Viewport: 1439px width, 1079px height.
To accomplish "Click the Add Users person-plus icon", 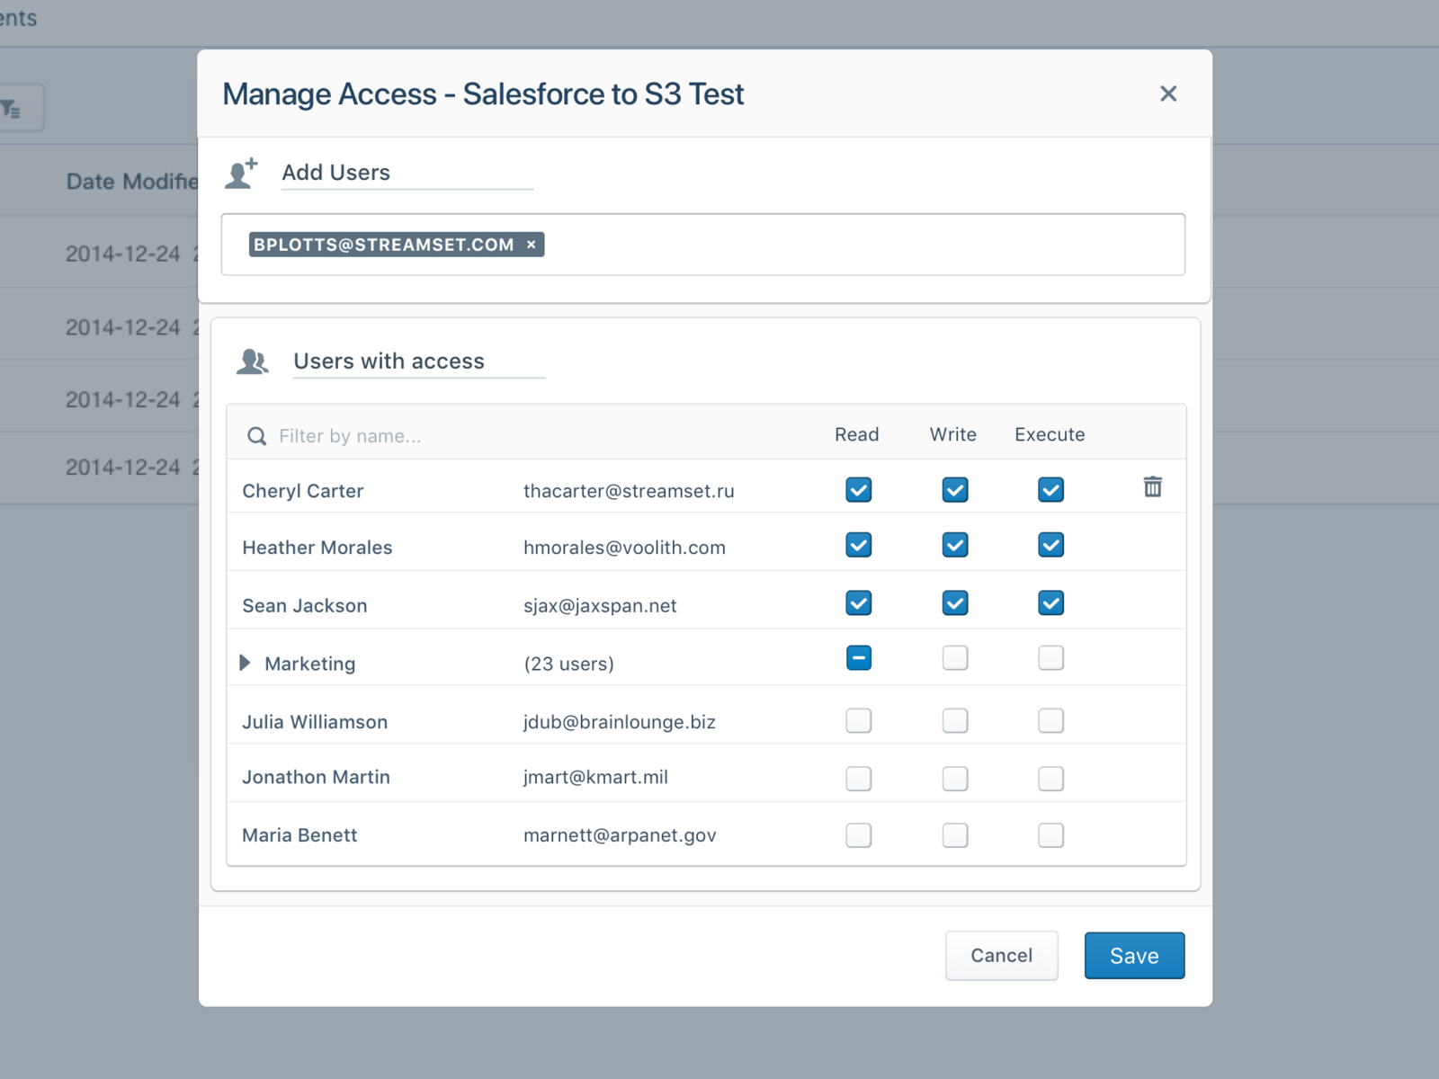I will click(241, 173).
